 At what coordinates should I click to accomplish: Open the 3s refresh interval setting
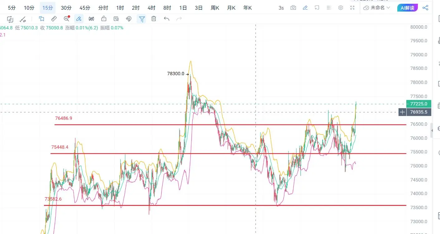(281, 8)
